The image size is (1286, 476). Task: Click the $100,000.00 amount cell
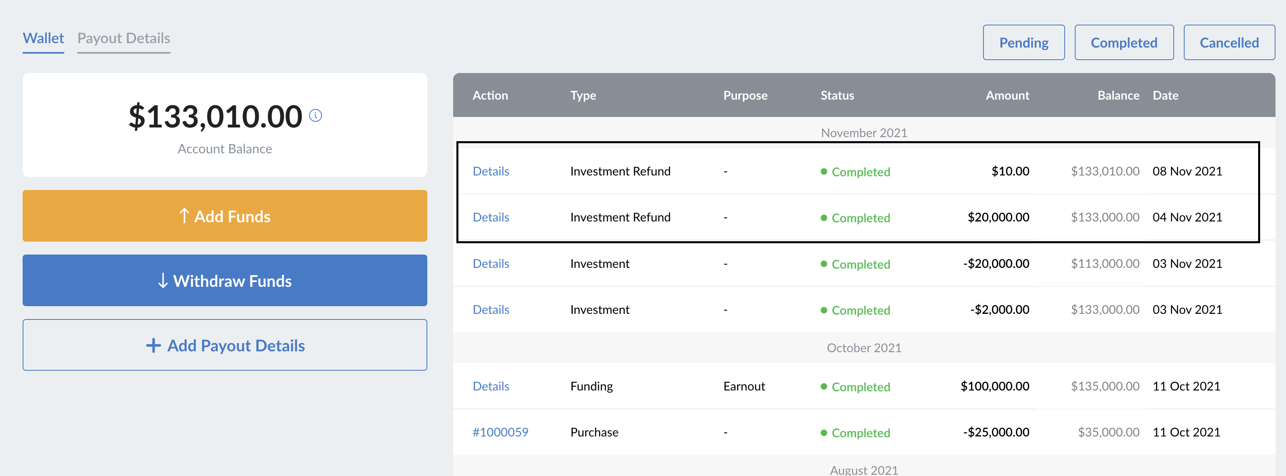[995, 386]
